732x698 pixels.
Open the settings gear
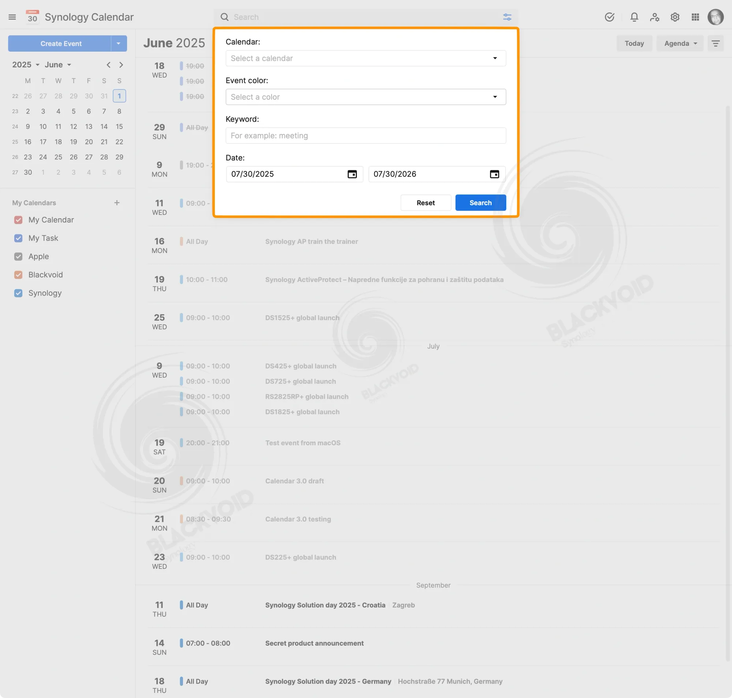coord(675,17)
